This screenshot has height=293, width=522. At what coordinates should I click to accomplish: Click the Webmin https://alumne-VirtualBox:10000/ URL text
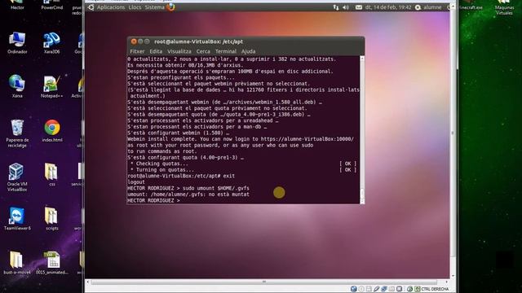(x=307, y=139)
